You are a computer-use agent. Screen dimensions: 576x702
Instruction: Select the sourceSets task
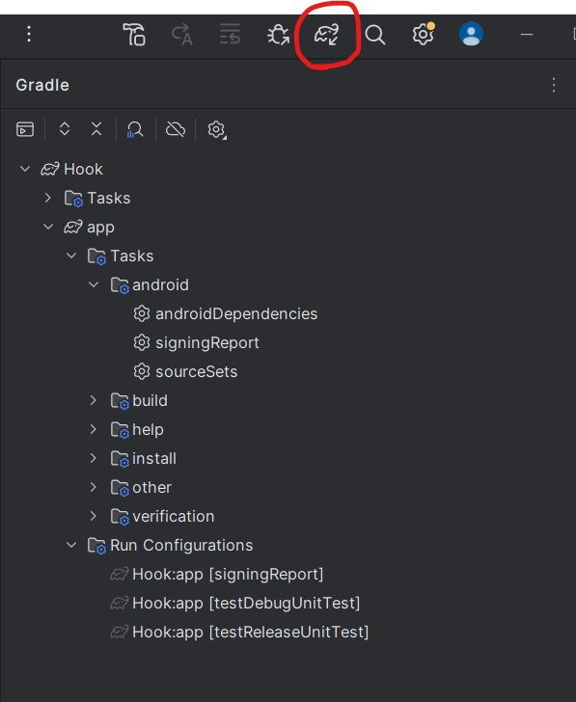point(196,371)
